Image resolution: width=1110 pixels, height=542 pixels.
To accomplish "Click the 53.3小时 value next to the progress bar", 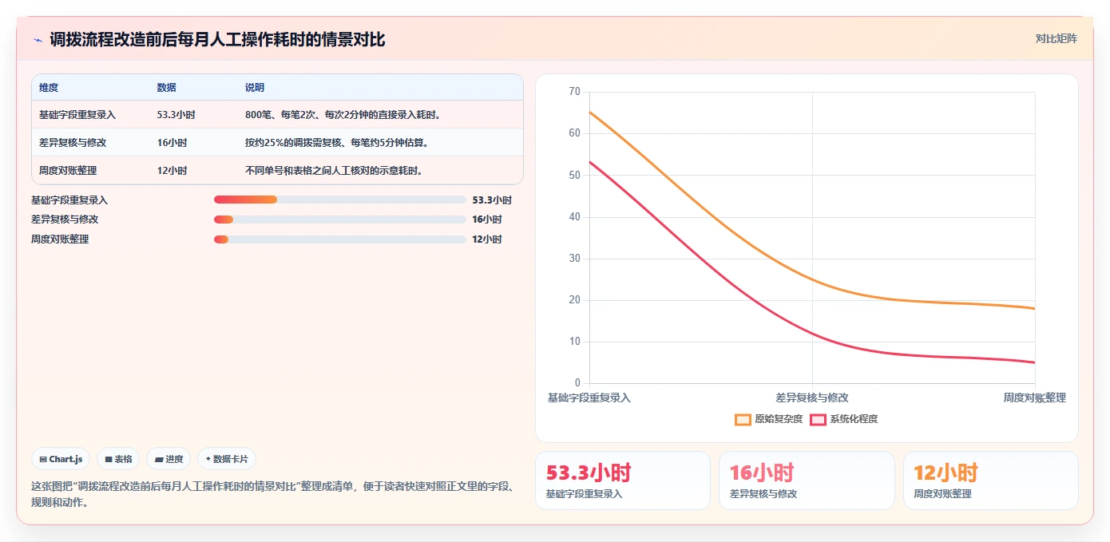I will pos(492,200).
